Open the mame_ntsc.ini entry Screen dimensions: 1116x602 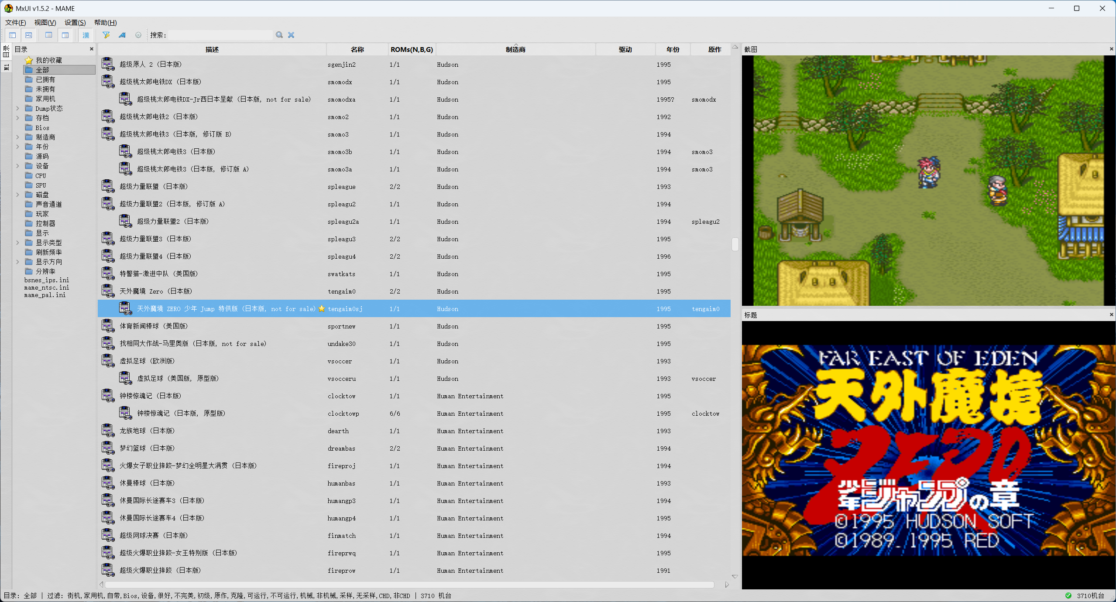(47, 287)
